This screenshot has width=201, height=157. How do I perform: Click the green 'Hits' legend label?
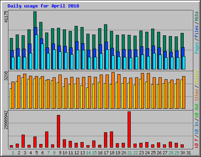tap(197, 16)
